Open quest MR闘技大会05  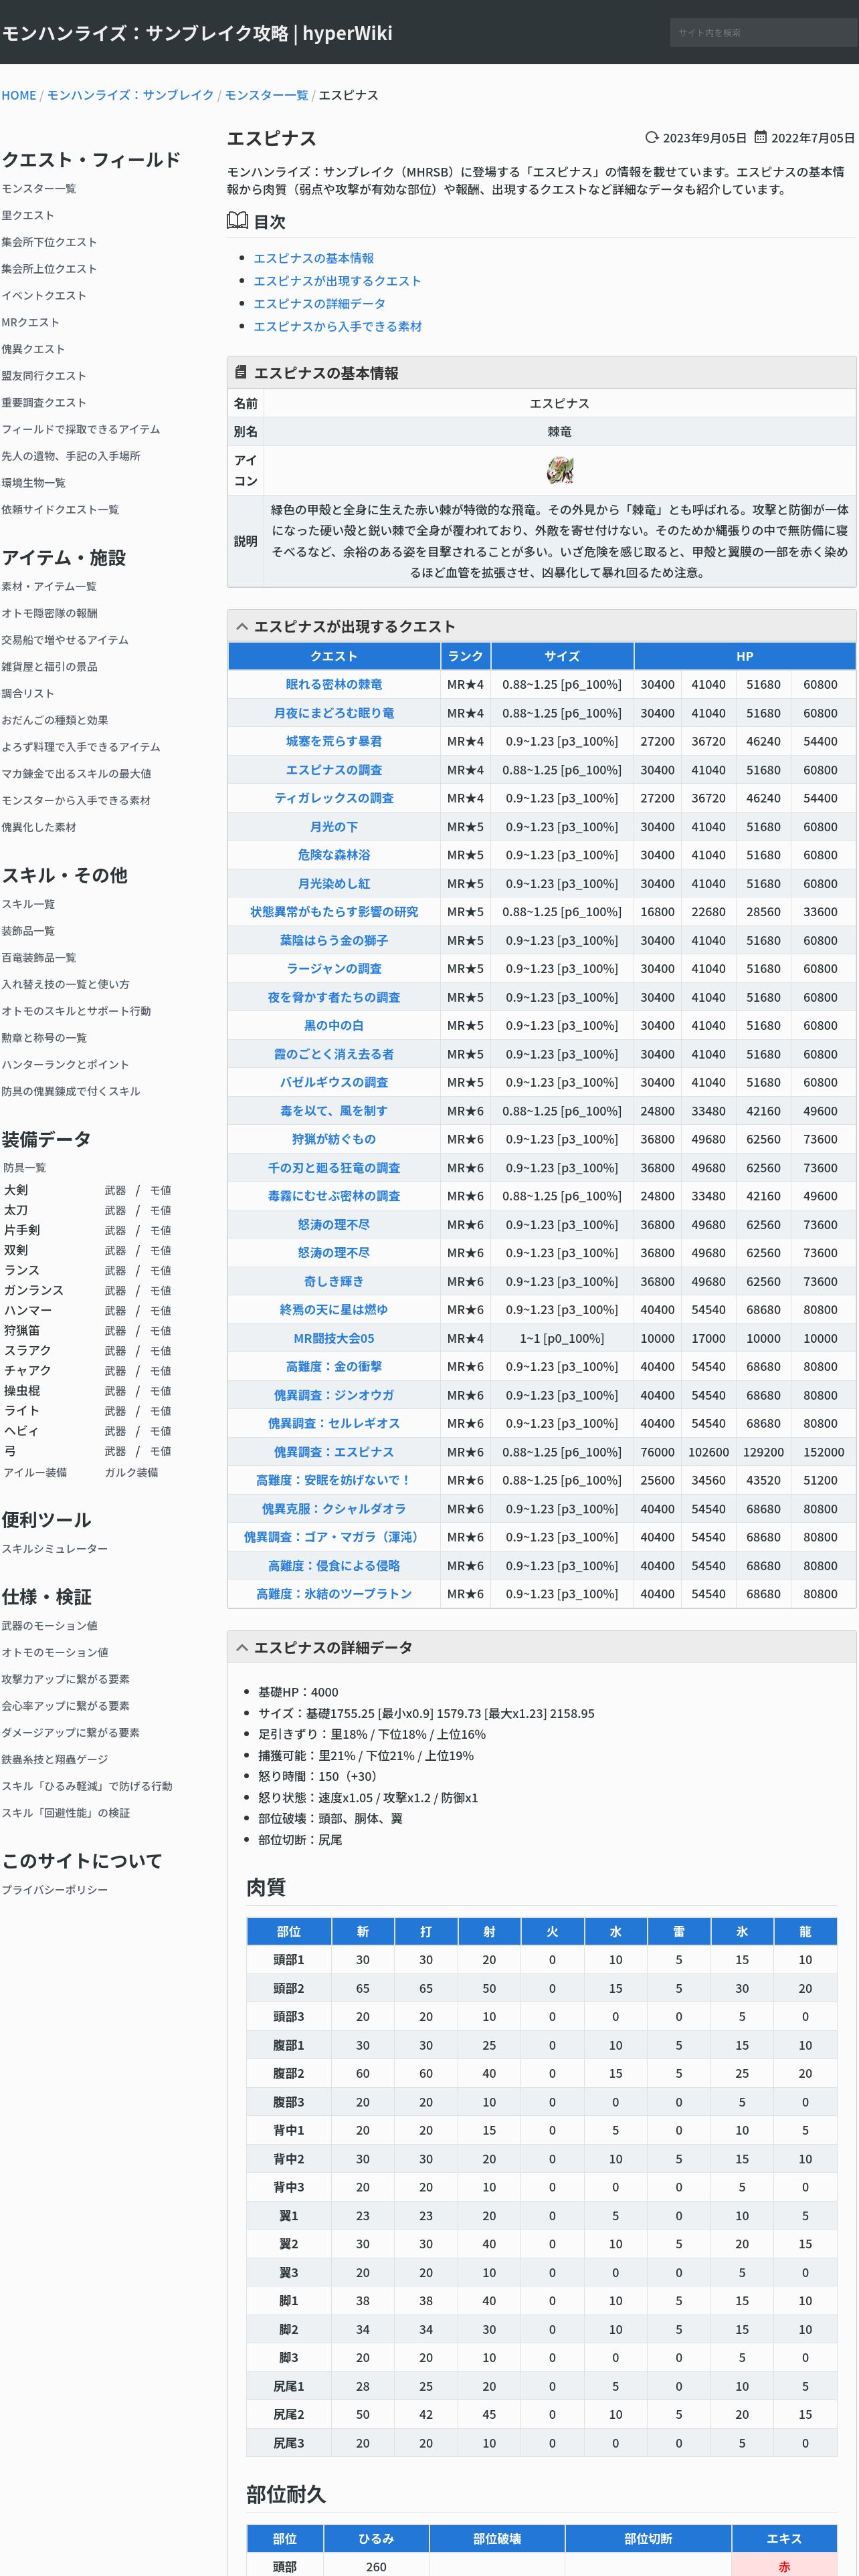coord(334,1338)
